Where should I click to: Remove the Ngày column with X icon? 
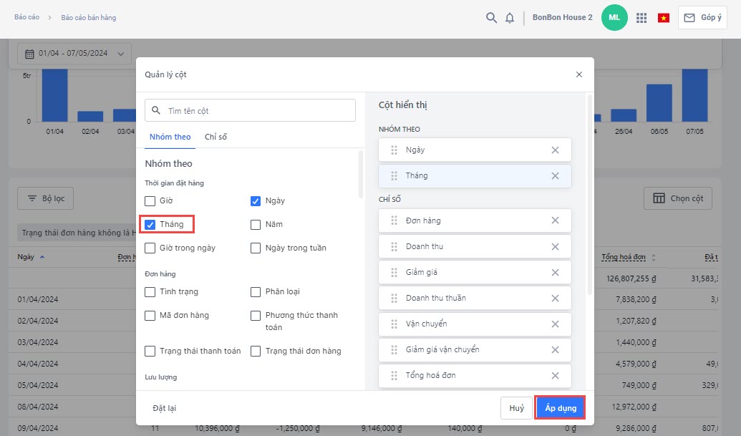[x=555, y=150]
